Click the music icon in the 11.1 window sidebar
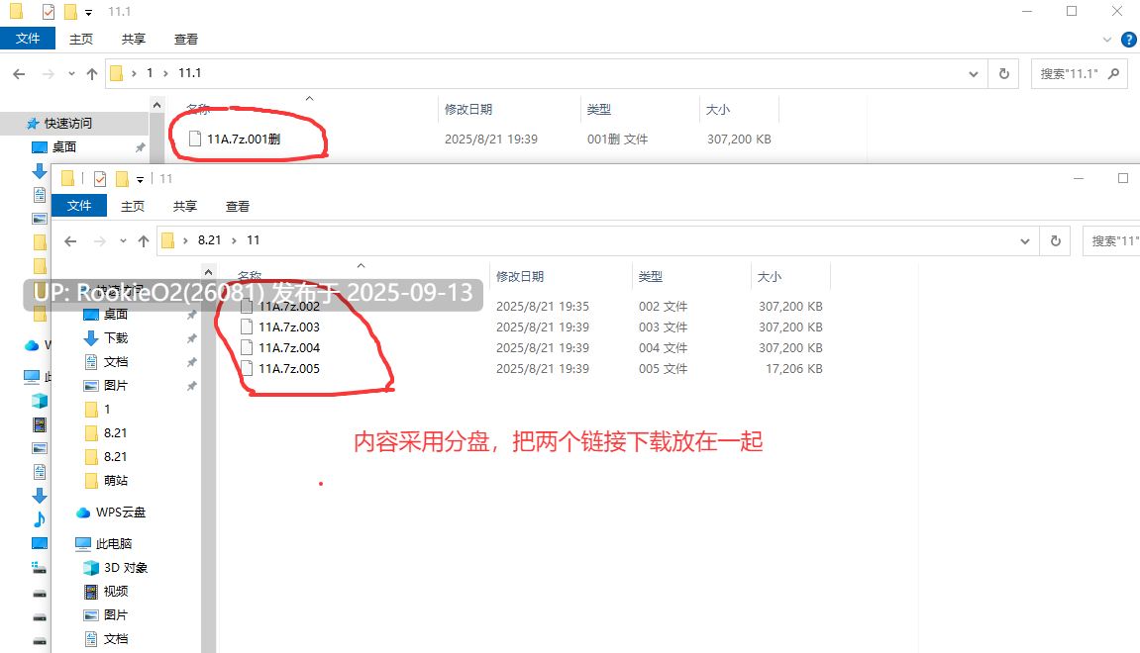Viewport: 1140px width, 653px height. 40,519
